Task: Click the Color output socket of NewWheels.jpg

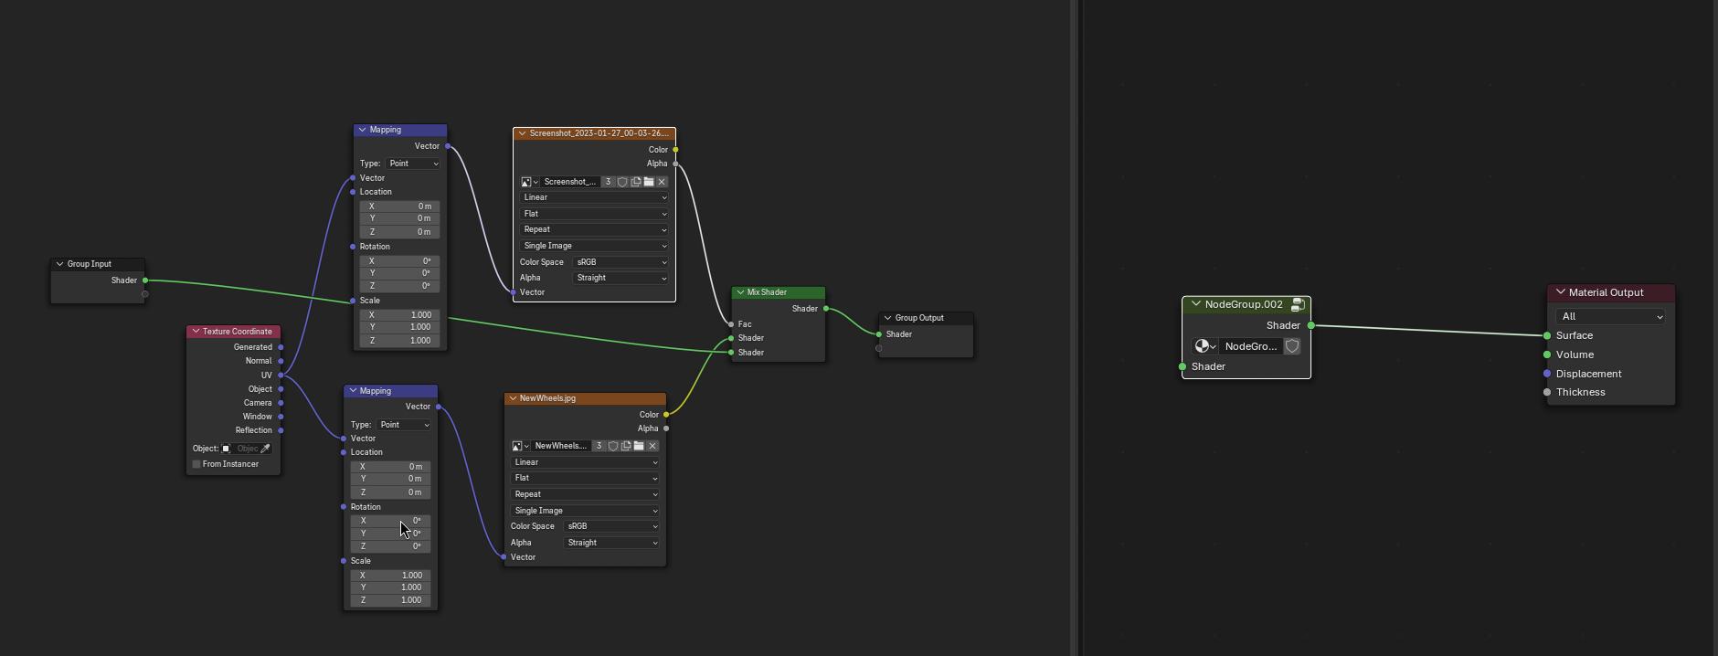Action: (666, 415)
